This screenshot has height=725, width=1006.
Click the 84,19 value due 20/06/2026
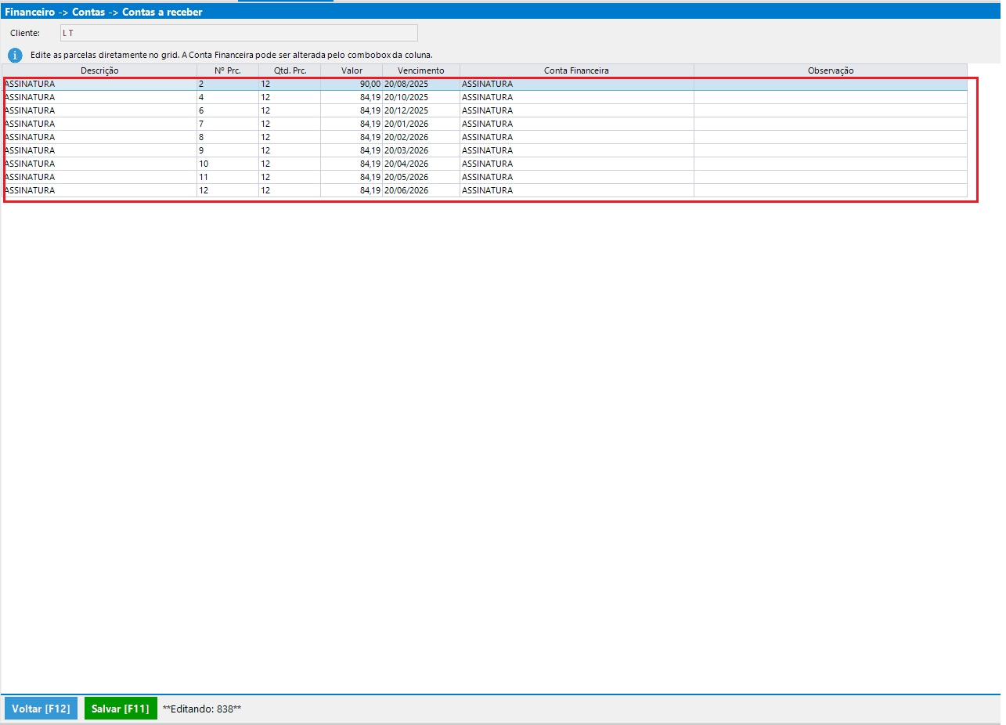point(352,190)
